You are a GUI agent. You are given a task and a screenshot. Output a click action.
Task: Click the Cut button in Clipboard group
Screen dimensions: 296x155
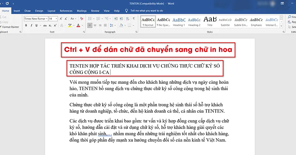(x=4, y=17)
